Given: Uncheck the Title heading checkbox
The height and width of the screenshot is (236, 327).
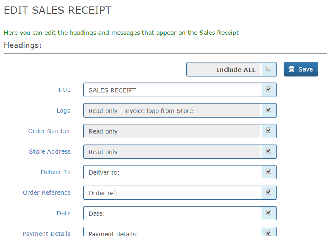Looking at the screenshot, I should (269, 89).
